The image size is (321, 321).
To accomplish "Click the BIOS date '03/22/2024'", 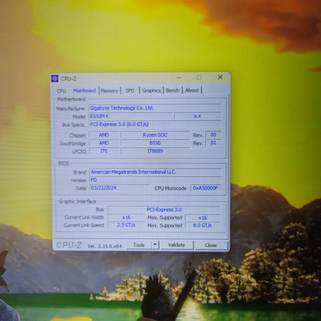I will 104,188.
